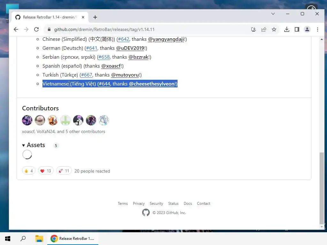
Task: Click the page vertical scrollbar thumb
Action: coord(322,188)
